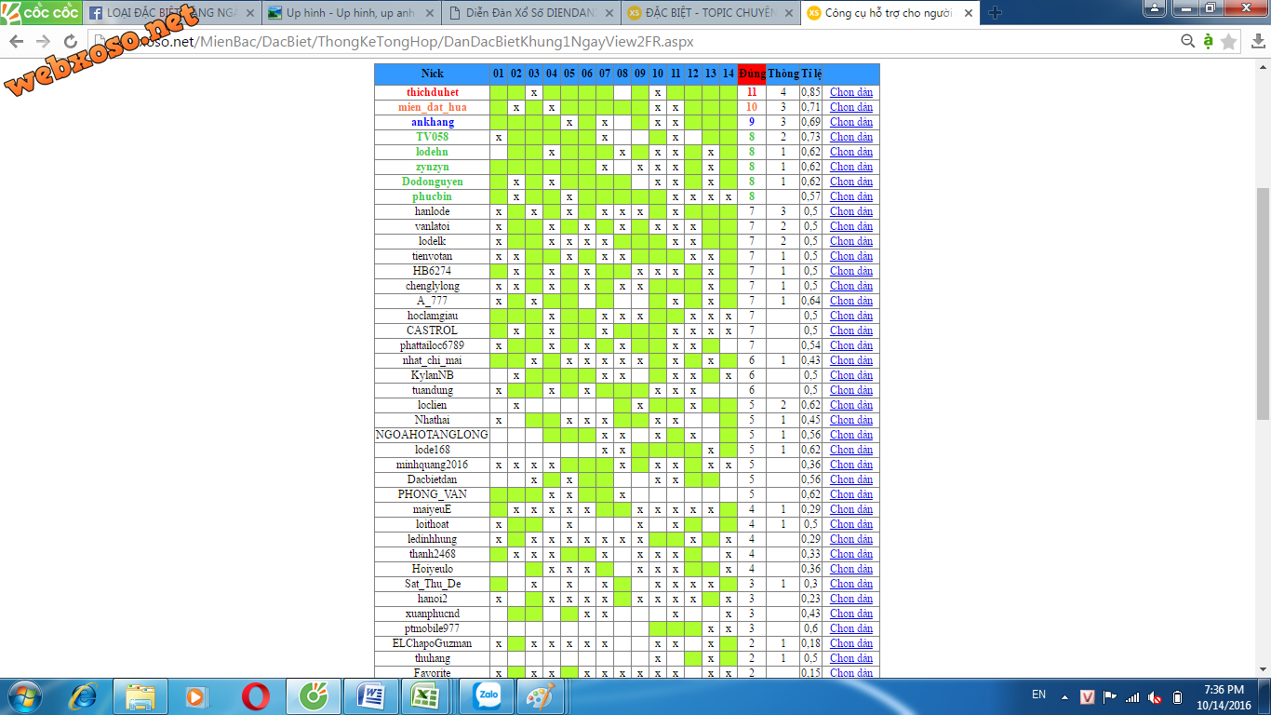The image size is (1271, 715).
Task: Bookmark this page with the star icon
Action: pos(1228,42)
